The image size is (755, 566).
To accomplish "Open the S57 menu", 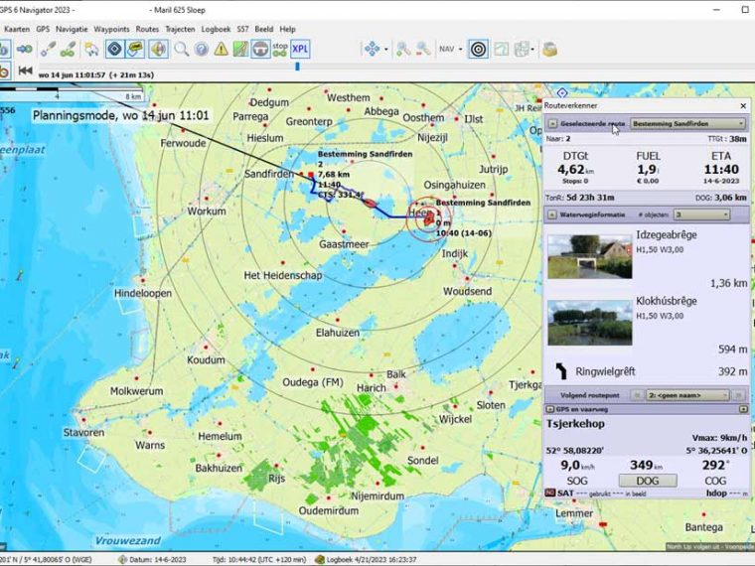I will [x=242, y=29].
